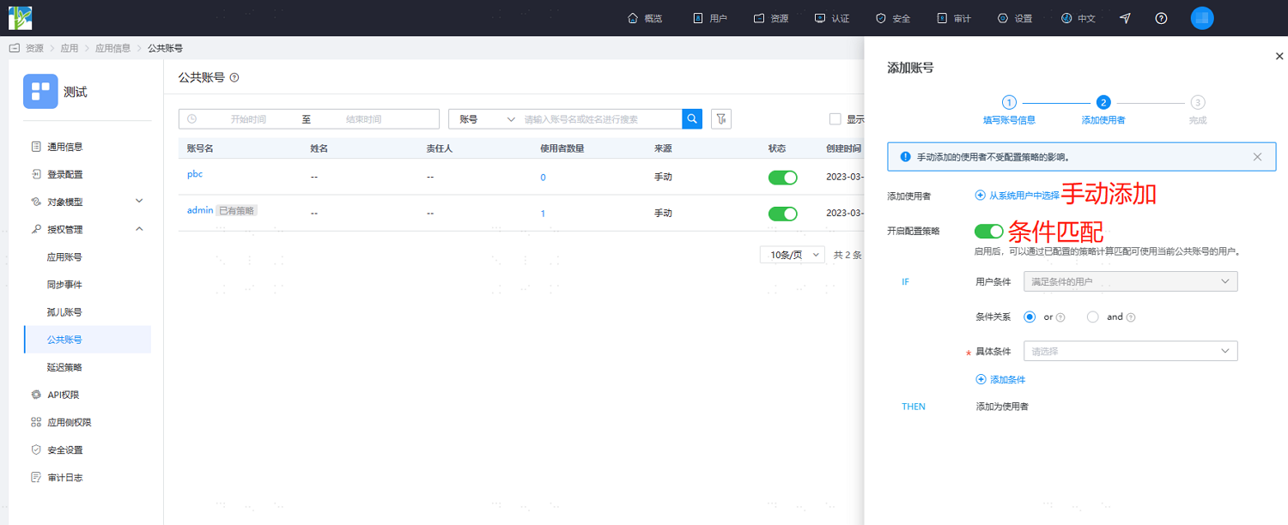Click the filter funnel icon
The image size is (1288, 525).
(x=721, y=119)
